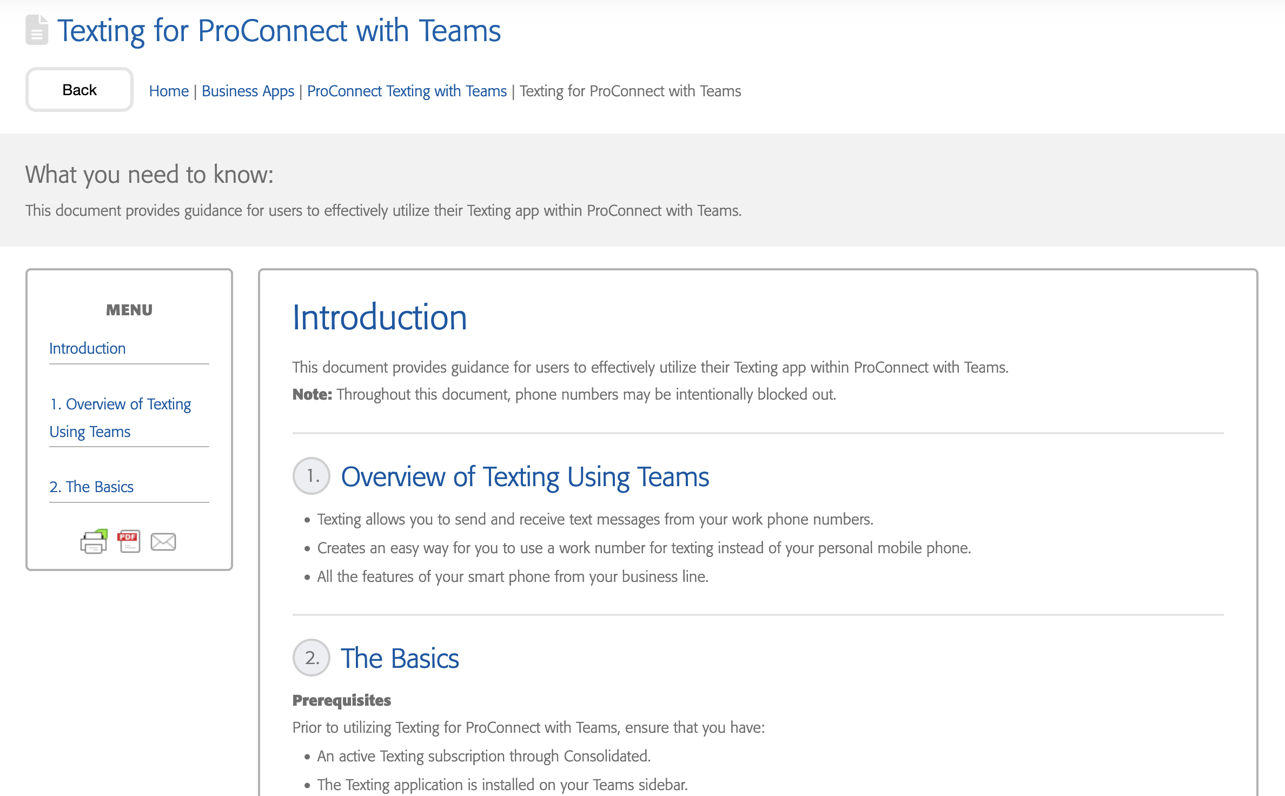Click the document icon beside page title

37,30
